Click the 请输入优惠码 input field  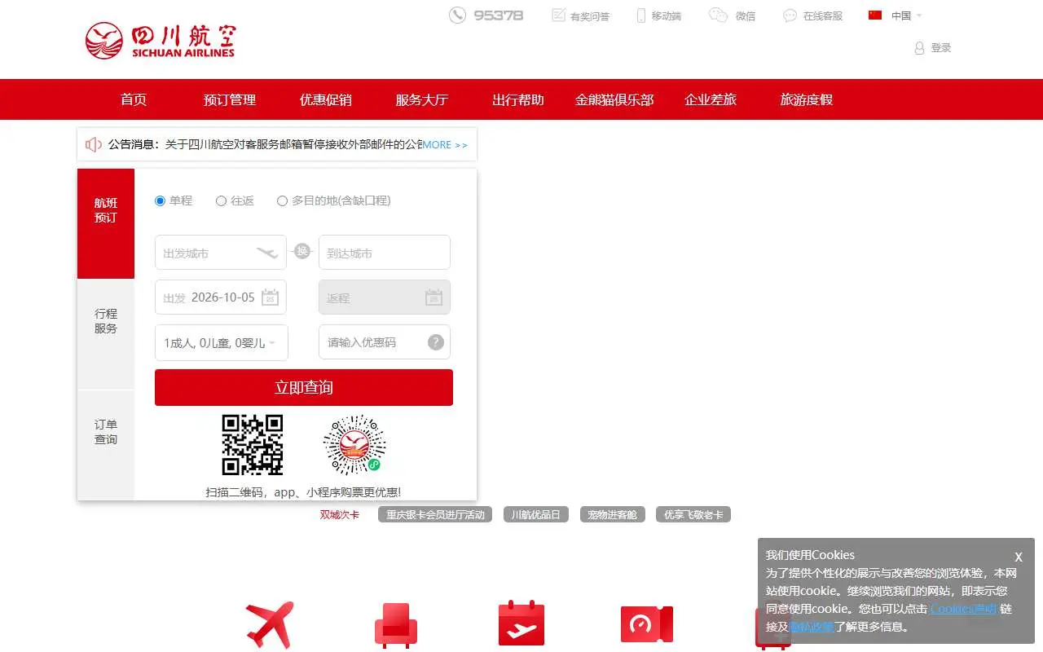tap(385, 342)
